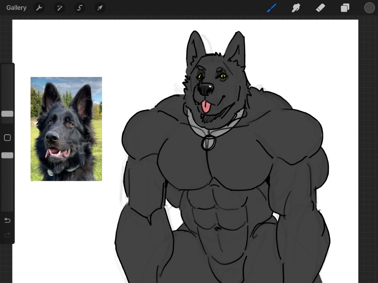Viewport: 378px width, 283px height.
Task: Open the Adjustments magic wand menu
Action: [x=59, y=8]
